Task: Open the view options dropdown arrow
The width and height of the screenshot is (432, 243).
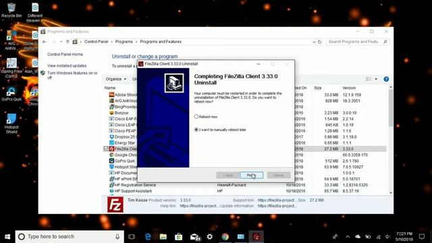Action: point(376,79)
